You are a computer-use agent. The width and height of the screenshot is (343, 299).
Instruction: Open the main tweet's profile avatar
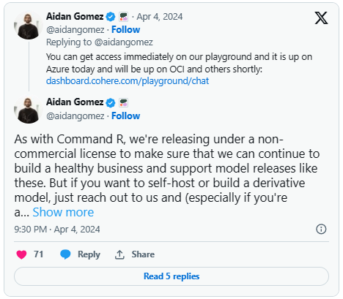coord(29,110)
